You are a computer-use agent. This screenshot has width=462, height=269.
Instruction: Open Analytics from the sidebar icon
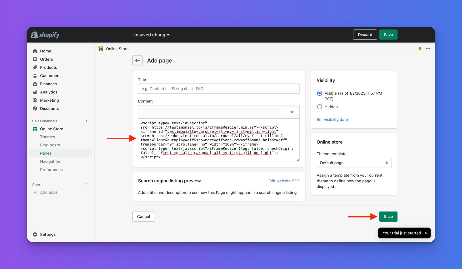[x=35, y=92]
